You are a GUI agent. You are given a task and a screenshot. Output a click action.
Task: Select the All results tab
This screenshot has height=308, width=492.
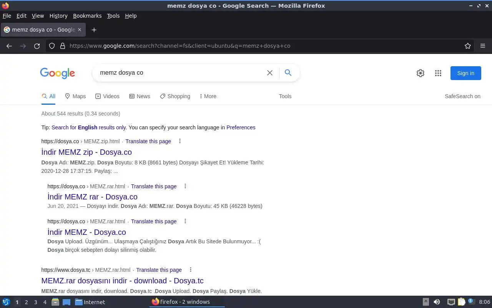coord(48,96)
